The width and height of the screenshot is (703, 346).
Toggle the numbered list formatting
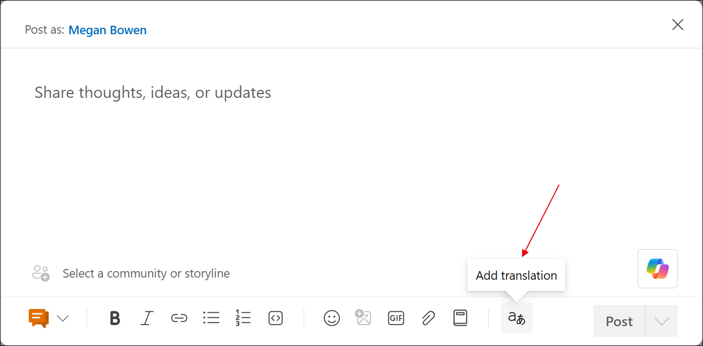[x=243, y=318]
